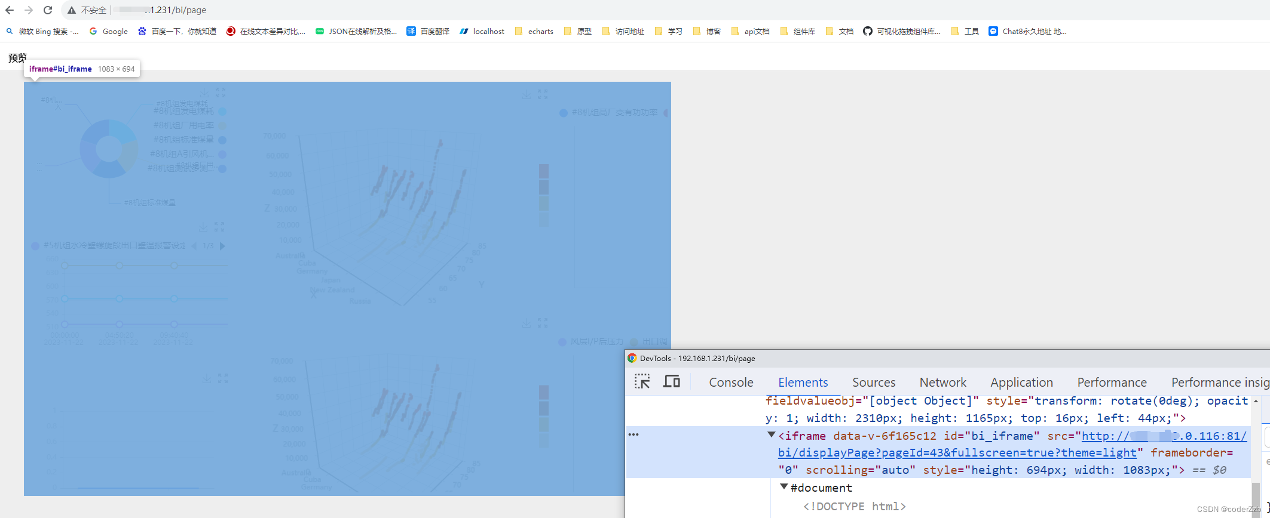Open the 在线文本差异对比 bookmark
Viewport: 1270px width, 518px height.
point(266,31)
